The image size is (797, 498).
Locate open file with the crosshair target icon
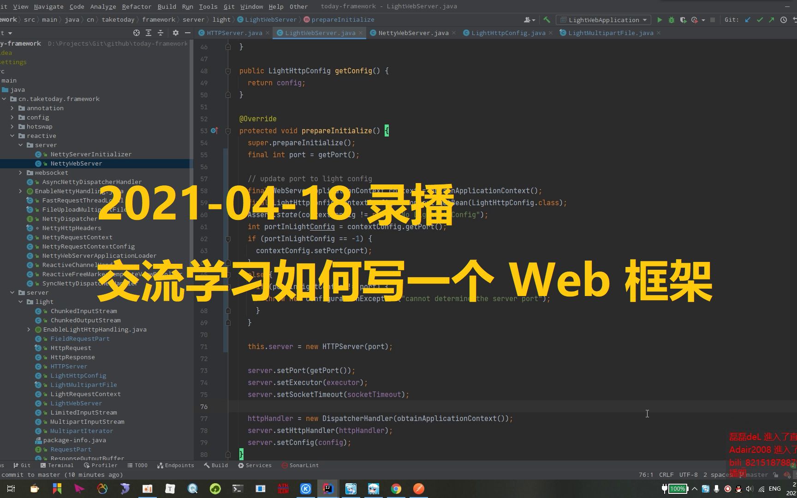pos(136,33)
